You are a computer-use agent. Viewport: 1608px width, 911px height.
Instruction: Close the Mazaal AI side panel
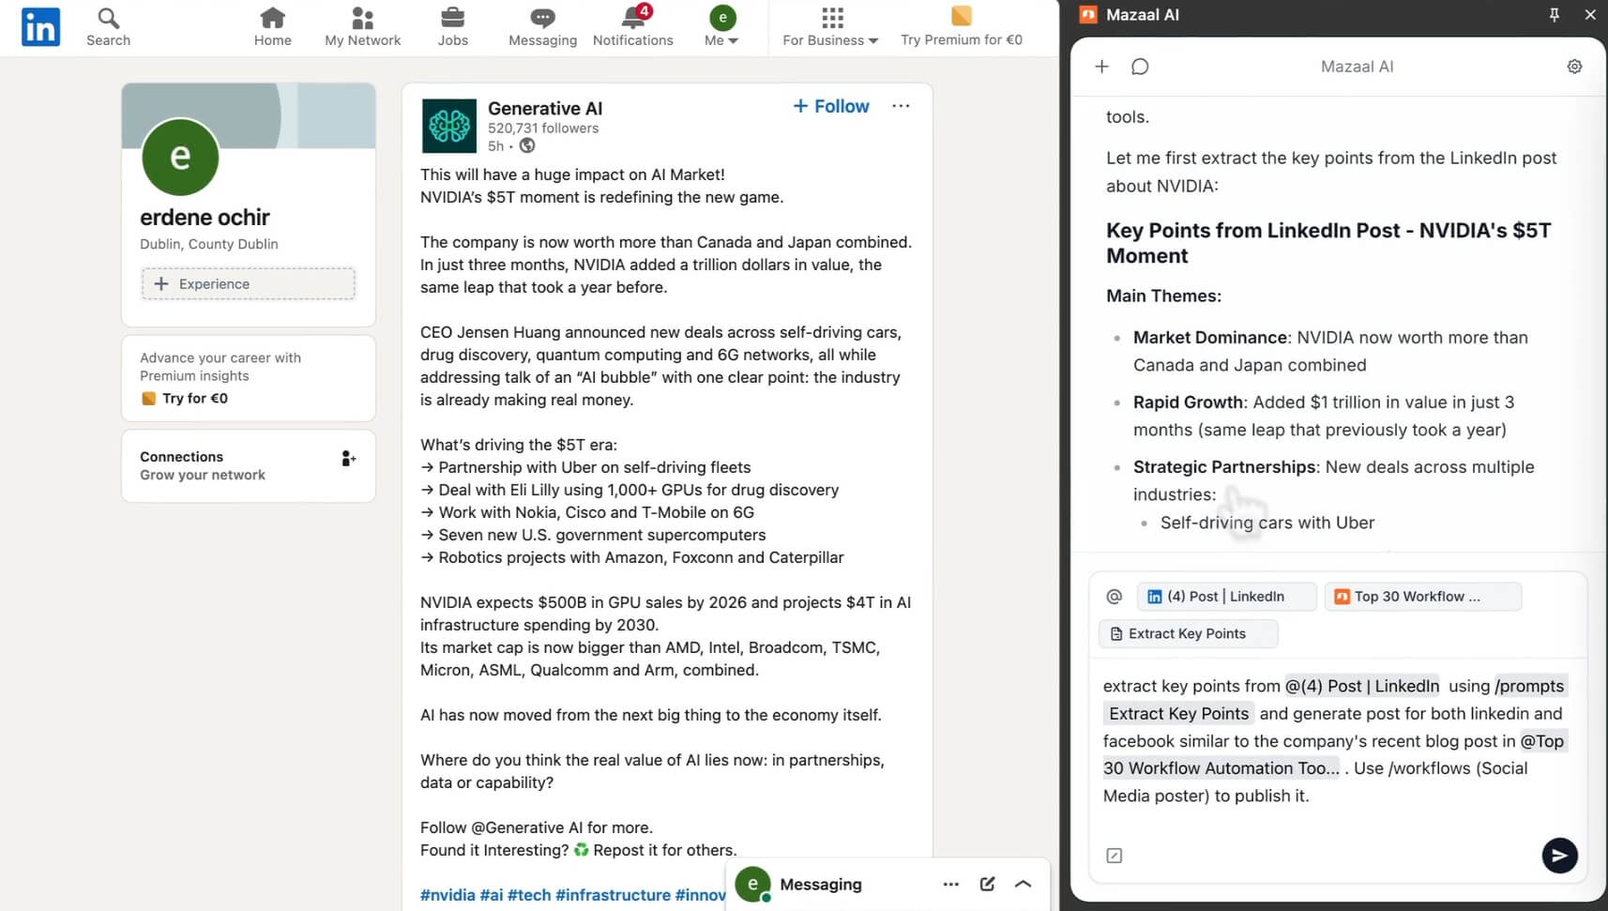1590,14
